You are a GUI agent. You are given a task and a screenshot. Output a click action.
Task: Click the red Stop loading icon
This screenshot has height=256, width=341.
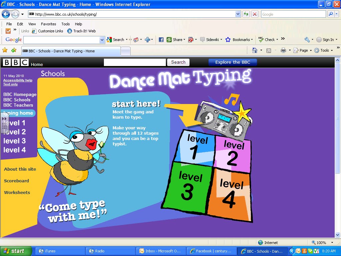coord(255,14)
